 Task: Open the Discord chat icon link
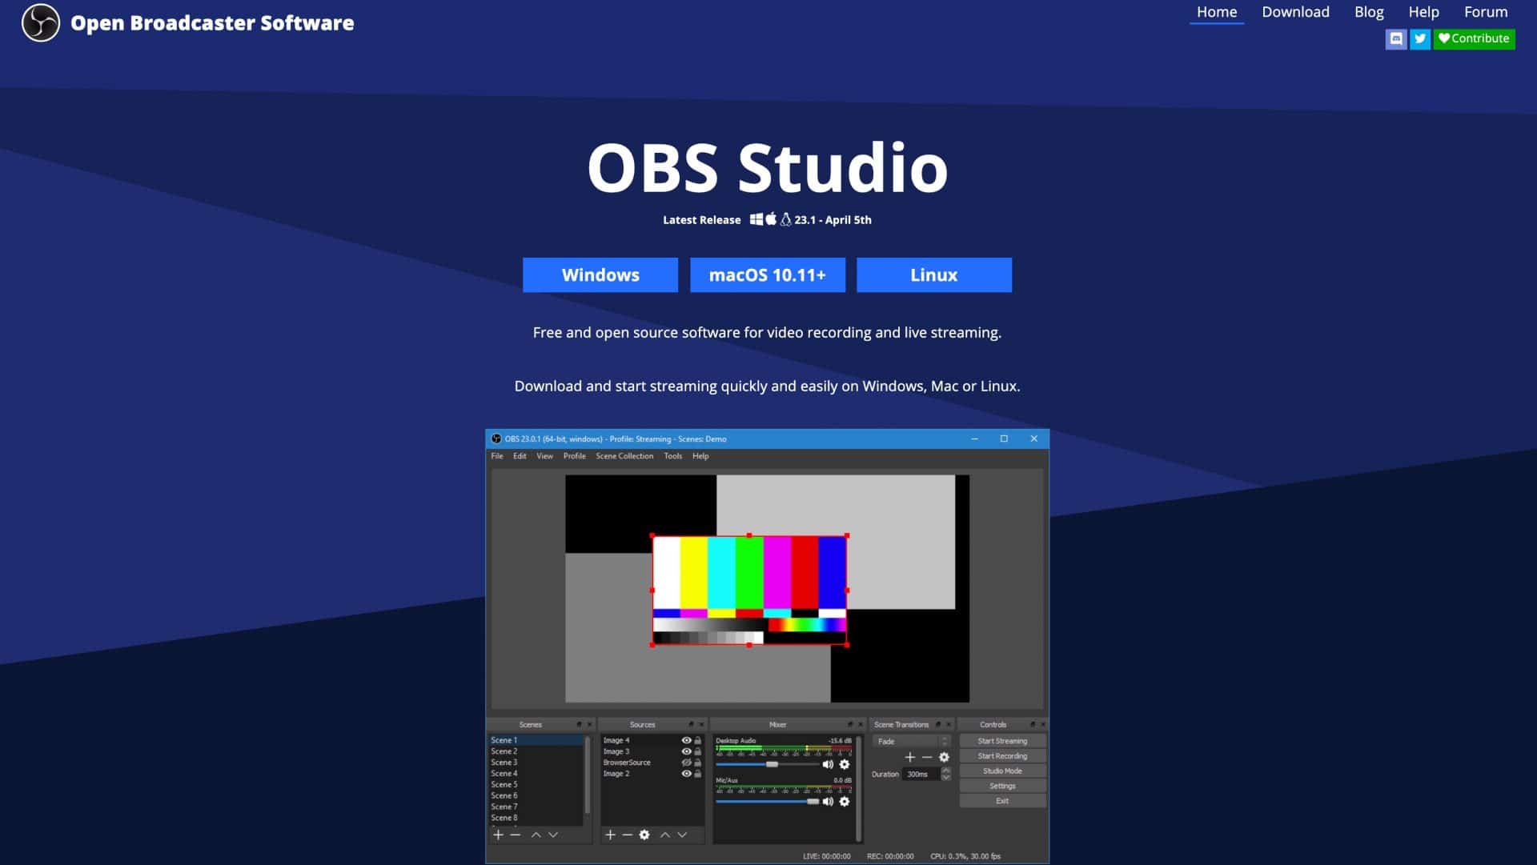[x=1396, y=38]
